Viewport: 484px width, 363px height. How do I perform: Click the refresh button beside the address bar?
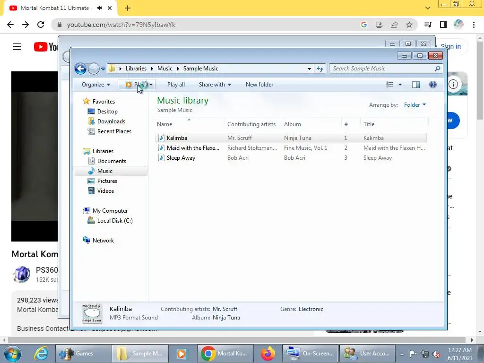(x=320, y=69)
